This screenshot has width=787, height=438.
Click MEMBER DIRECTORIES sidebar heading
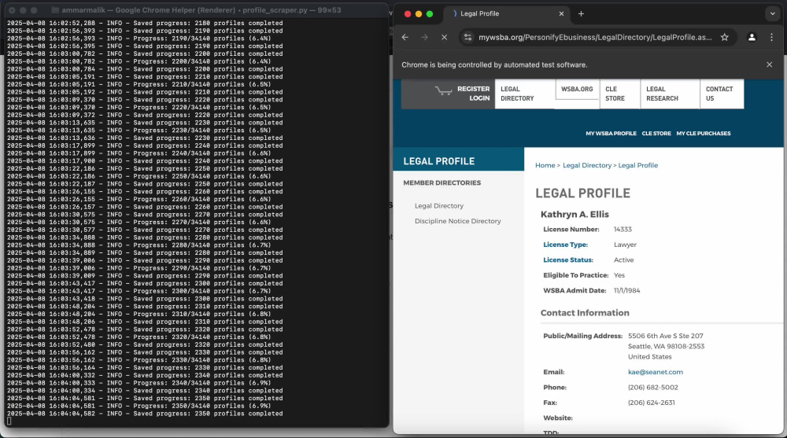[x=442, y=182]
